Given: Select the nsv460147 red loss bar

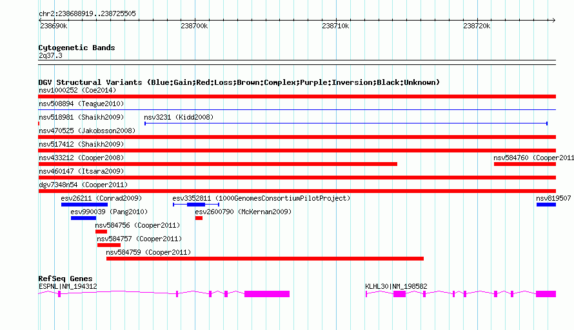Looking at the screenshot, I should [297, 178].
